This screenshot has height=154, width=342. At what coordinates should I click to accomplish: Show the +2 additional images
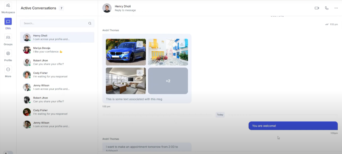click(x=168, y=81)
